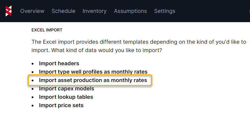The image size is (250, 126).
Task: Click the Excel import description paragraph
Action: pos(139,46)
